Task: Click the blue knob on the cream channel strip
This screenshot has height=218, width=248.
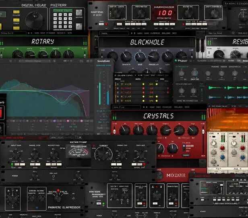Action: 223,157
